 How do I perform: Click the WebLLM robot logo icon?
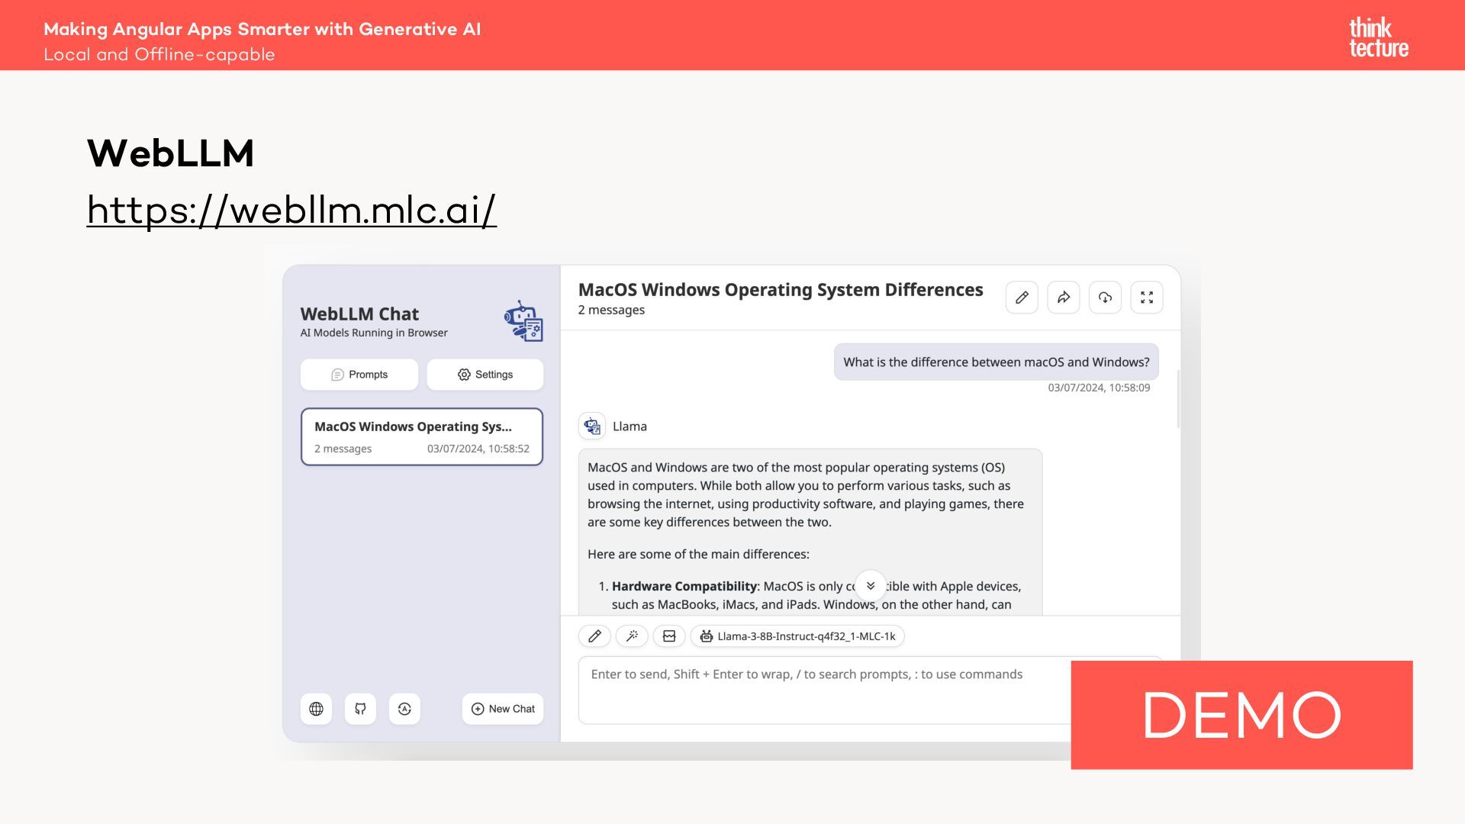click(523, 321)
